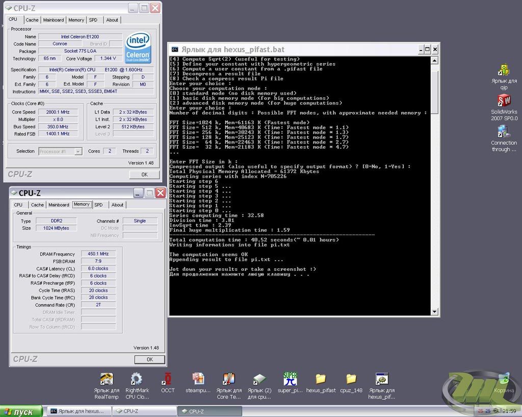This screenshot has height=417, width=522.
Task: Click the Size 1024 MBytes value
Action: coord(57,228)
